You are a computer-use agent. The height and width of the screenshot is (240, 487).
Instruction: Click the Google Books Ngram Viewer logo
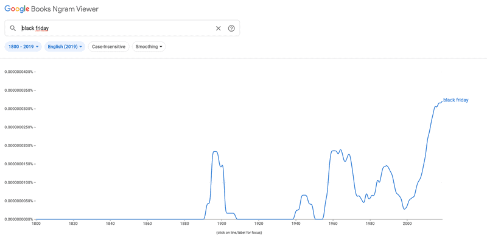coord(51,9)
